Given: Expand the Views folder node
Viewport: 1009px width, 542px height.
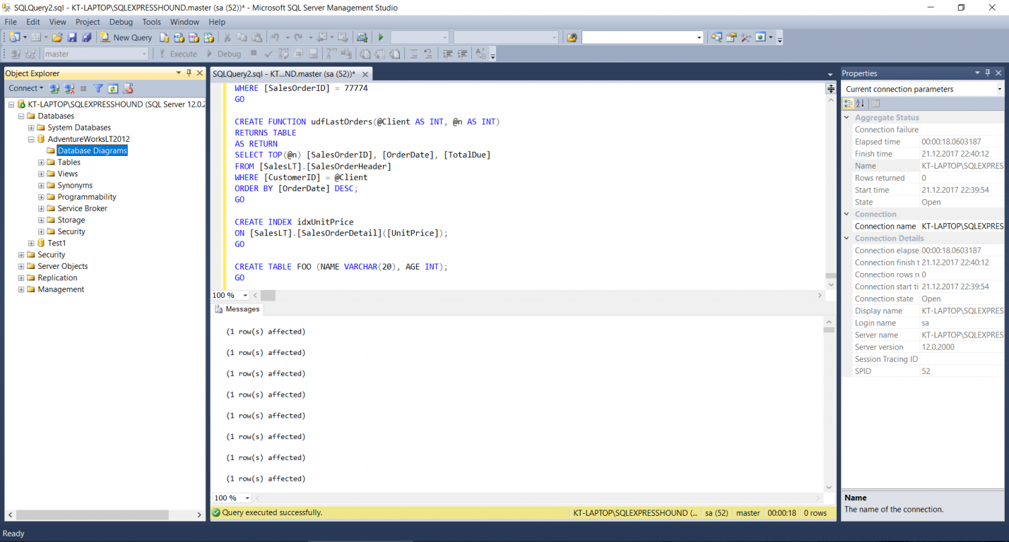Looking at the screenshot, I should click(41, 174).
